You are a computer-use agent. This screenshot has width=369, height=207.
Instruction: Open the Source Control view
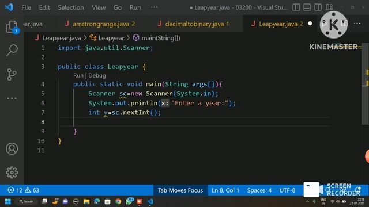click(12, 74)
